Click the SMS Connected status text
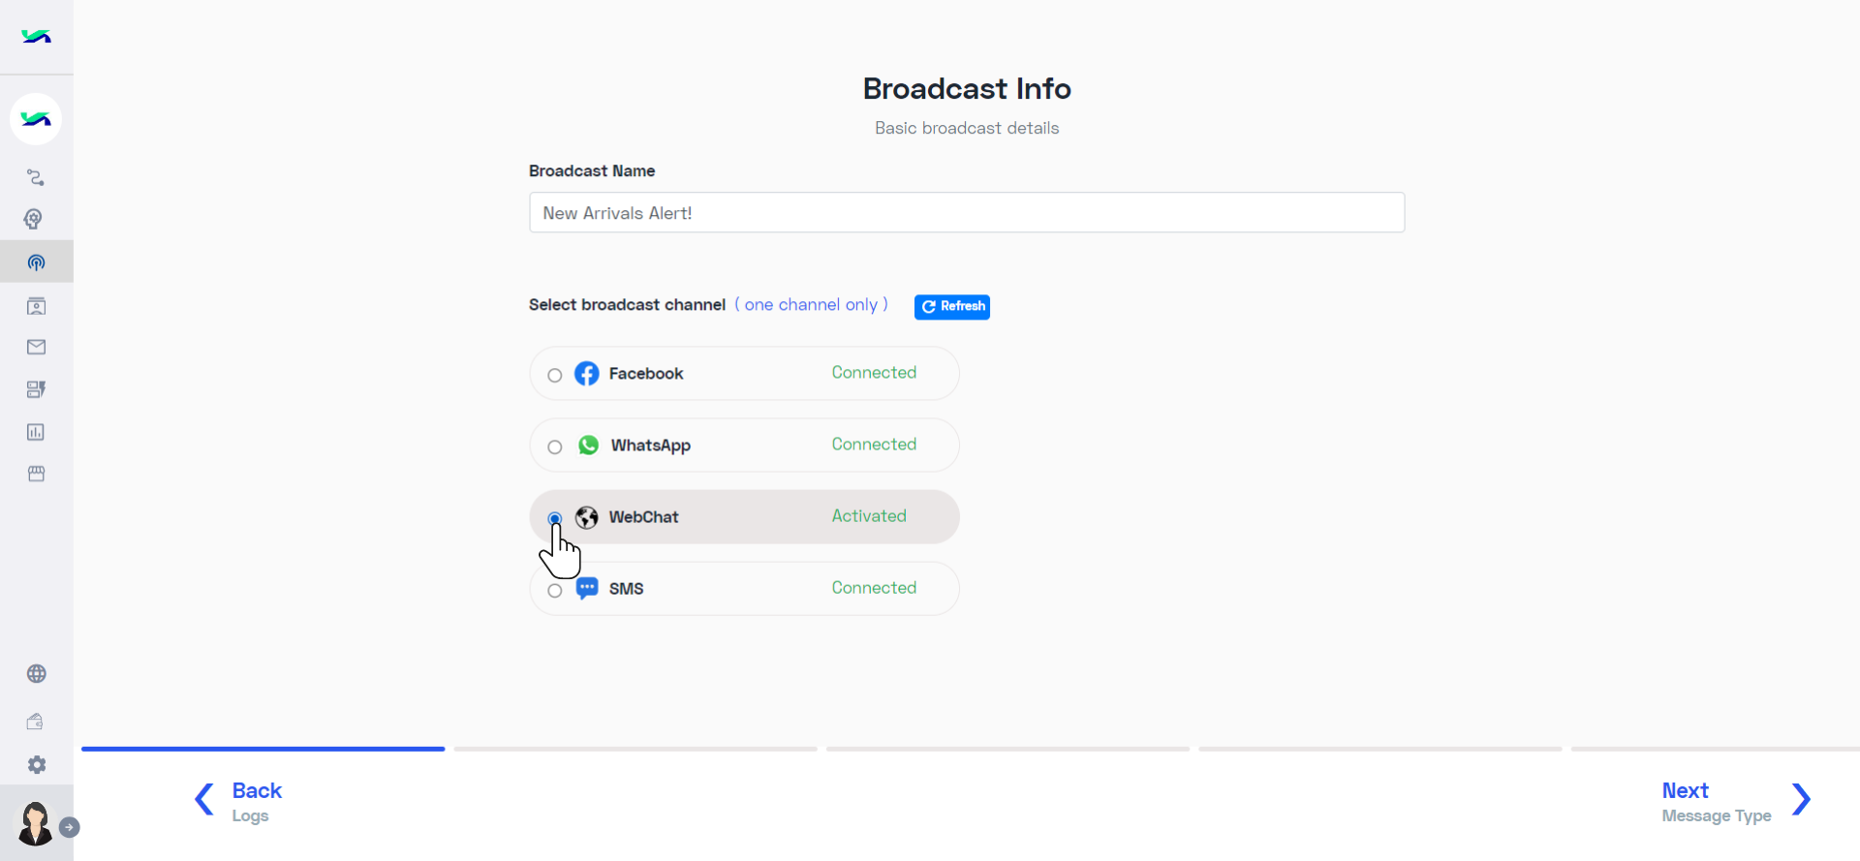 [874, 588]
